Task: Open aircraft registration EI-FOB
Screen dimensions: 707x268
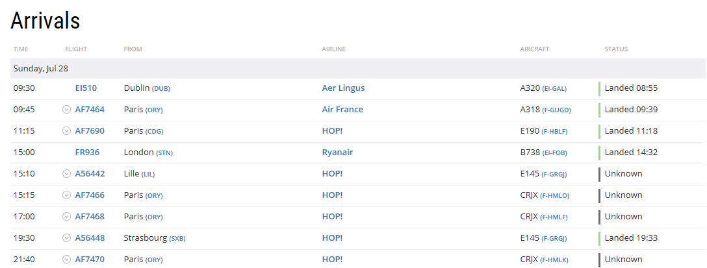Action: (x=554, y=153)
